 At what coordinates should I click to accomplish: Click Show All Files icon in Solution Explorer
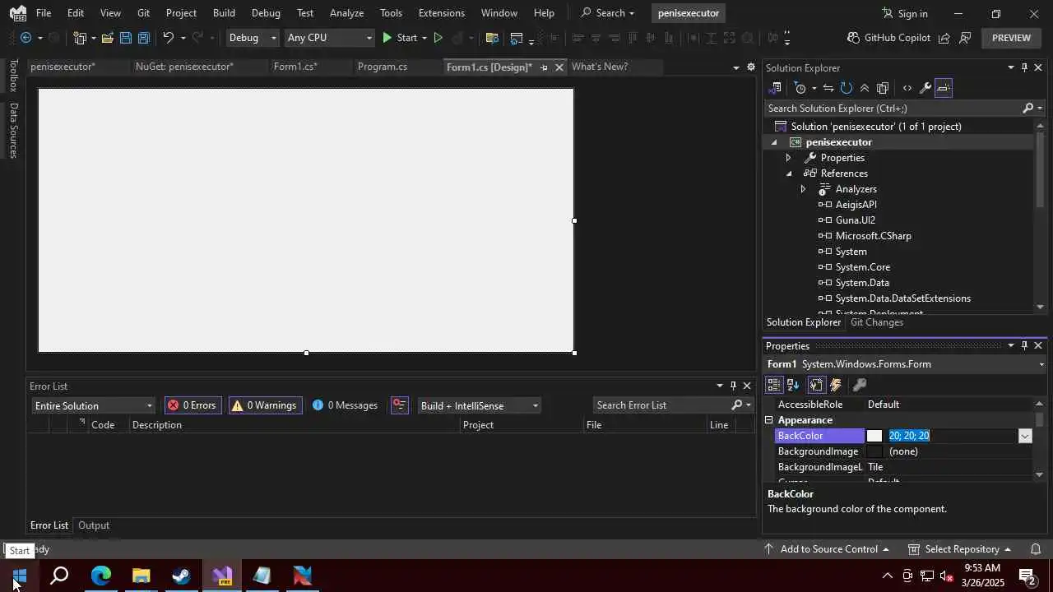[883, 88]
